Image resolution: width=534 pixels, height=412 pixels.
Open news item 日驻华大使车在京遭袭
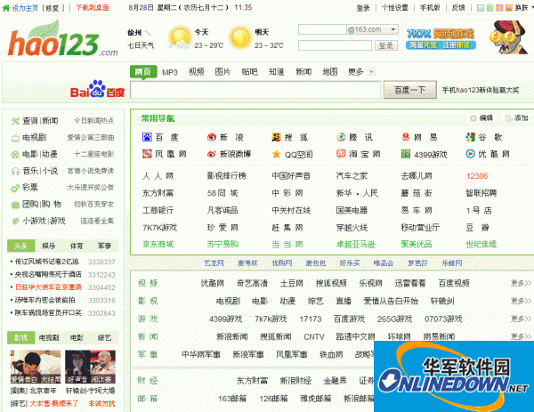[48, 287]
